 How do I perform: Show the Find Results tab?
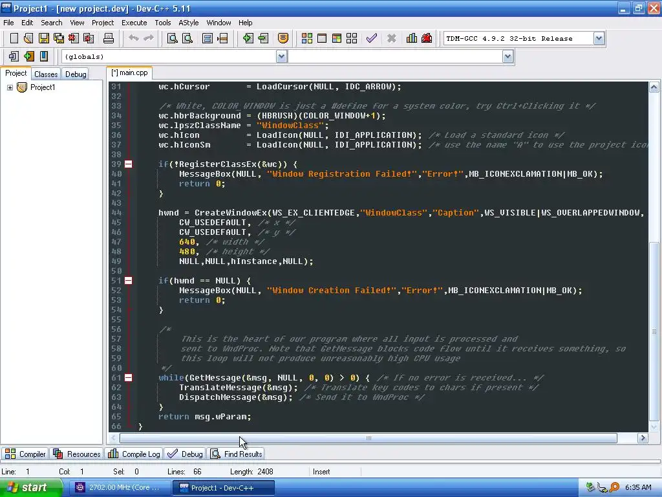click(237, 454)
